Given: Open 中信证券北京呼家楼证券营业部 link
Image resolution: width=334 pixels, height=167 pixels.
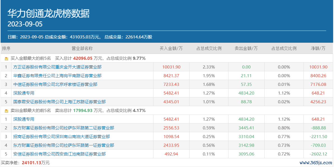Looking at the screenshot, I should pos(55,84).
